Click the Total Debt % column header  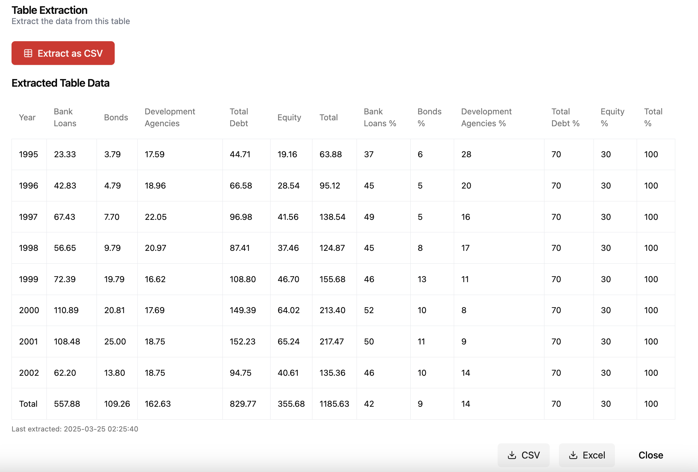(565, 117)
